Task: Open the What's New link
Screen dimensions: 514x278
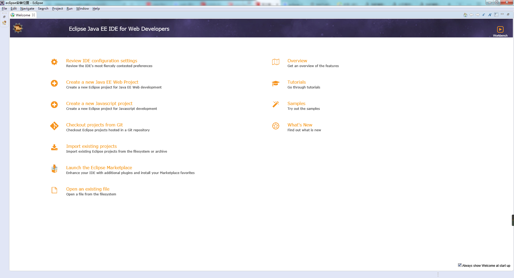Action: pos(300,125)
